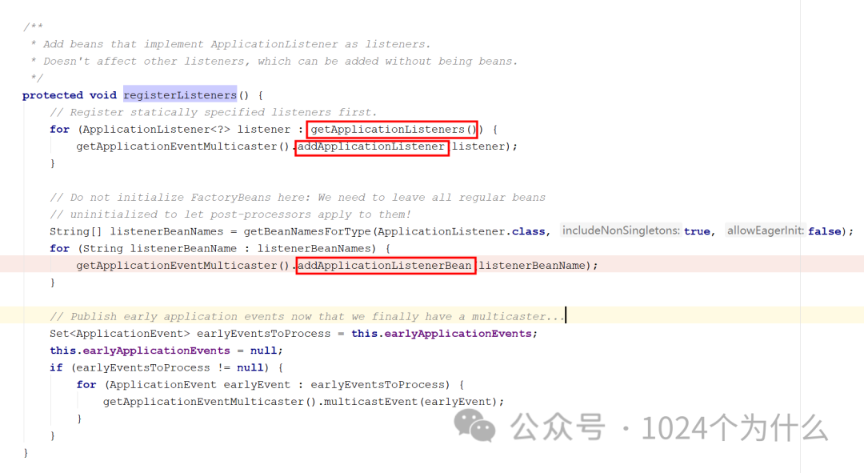Image resolution: width=864 pixels, height=473 pixels.
Task: Click addApplicationListener in the first for loop
Action: tap(371, 146)
